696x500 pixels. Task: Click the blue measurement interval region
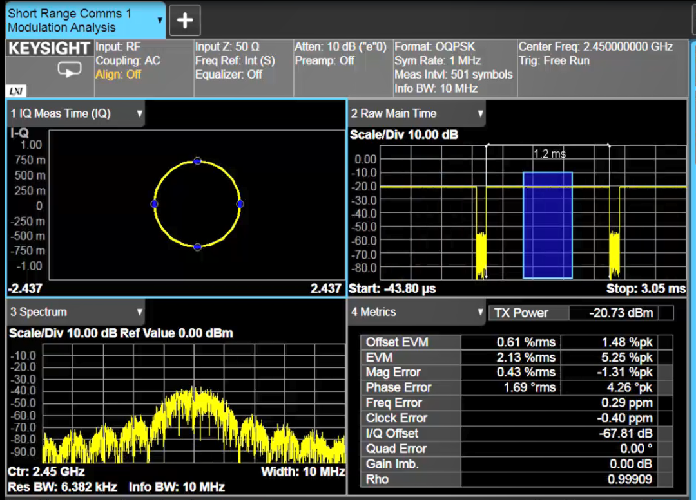point(547,225)
